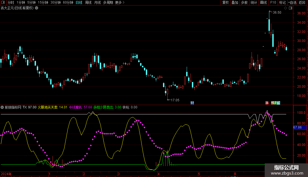Click the 36.50 high price label

277,13
